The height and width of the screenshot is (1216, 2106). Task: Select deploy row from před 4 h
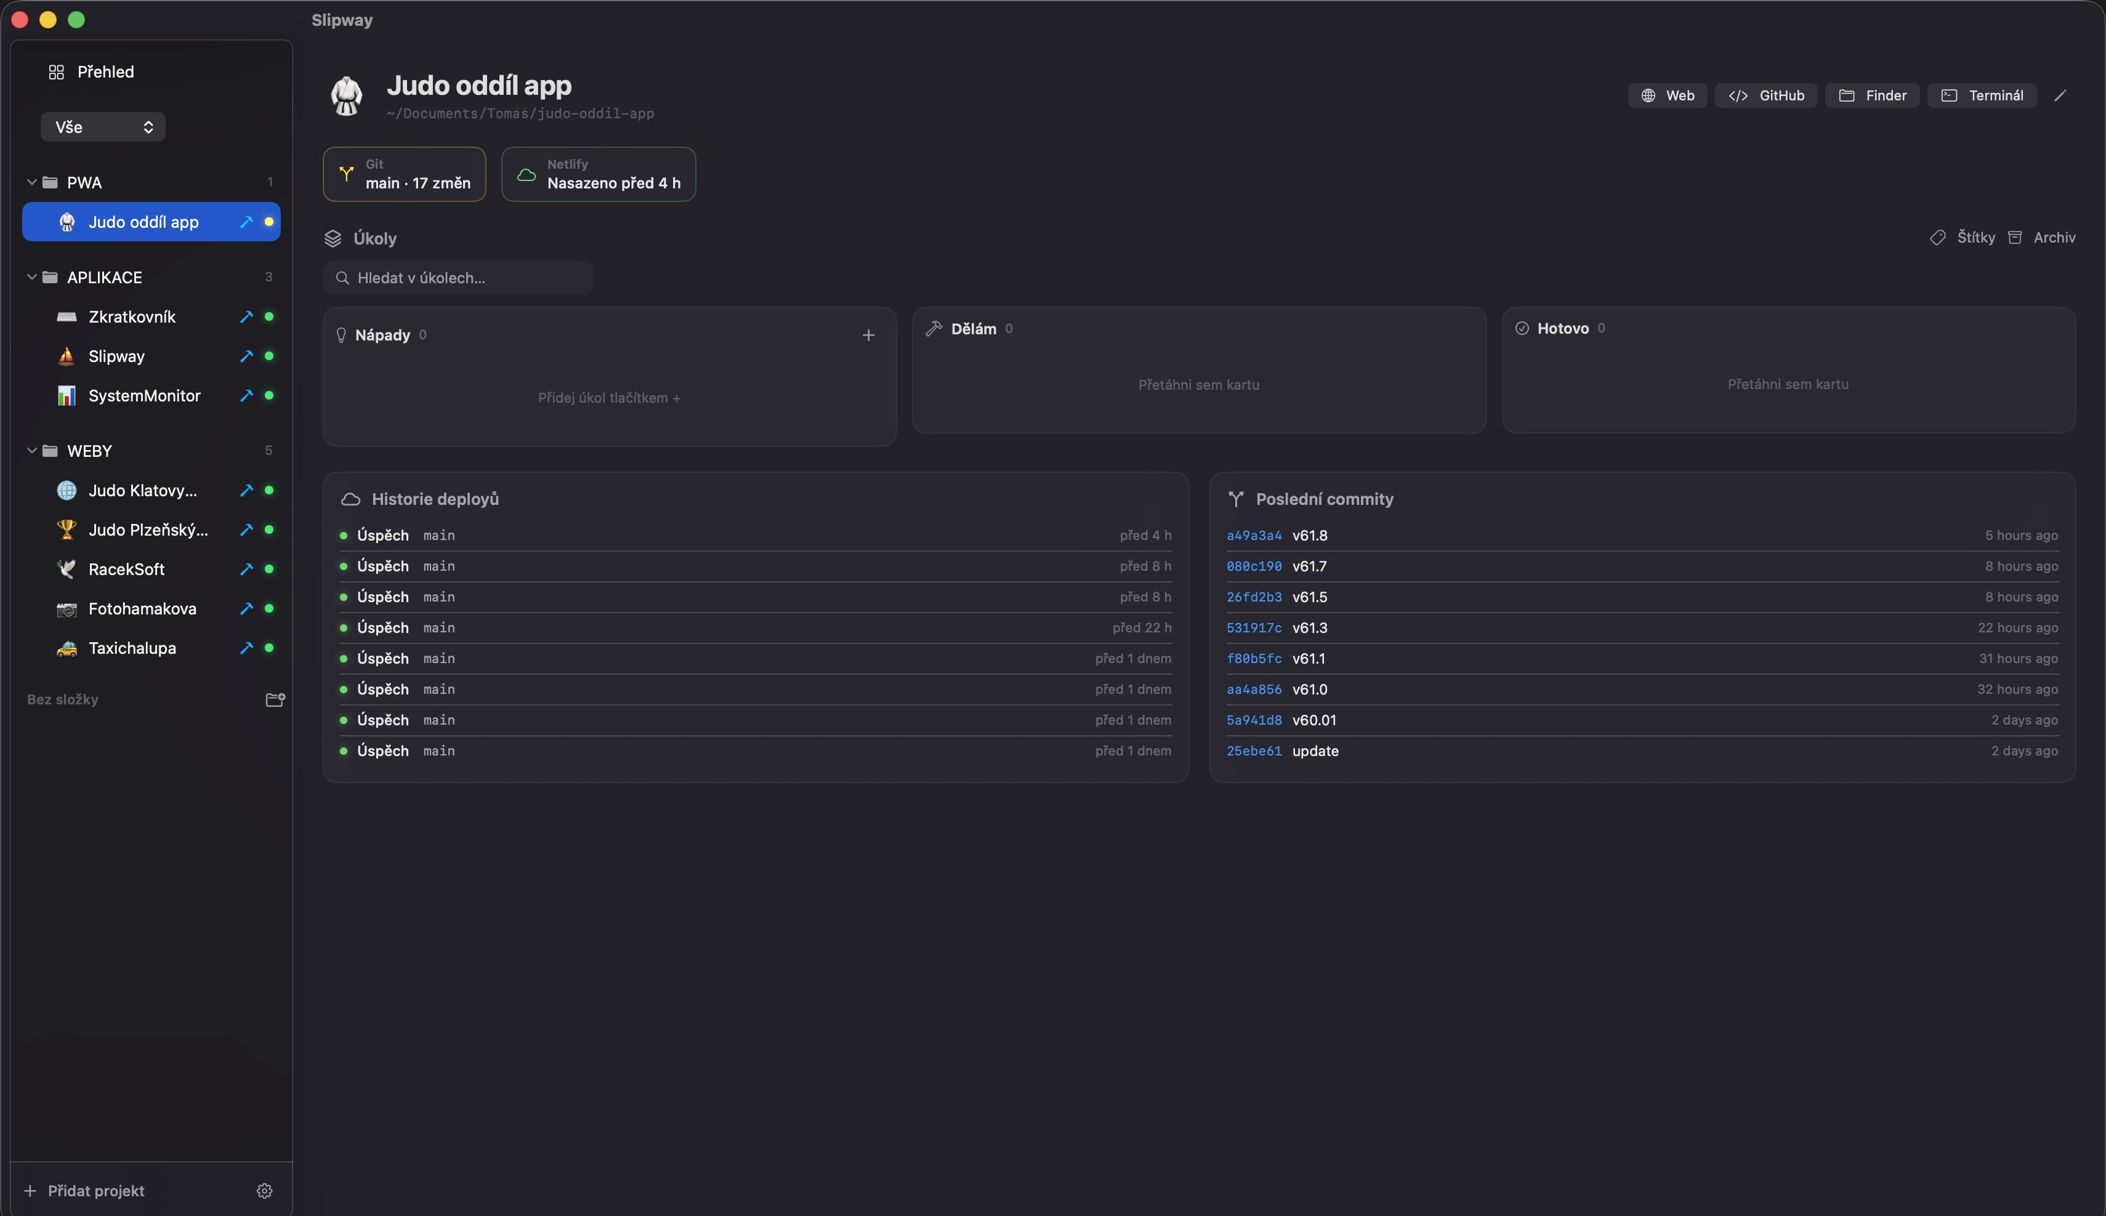pyautogui.click(x=756, y=535)
